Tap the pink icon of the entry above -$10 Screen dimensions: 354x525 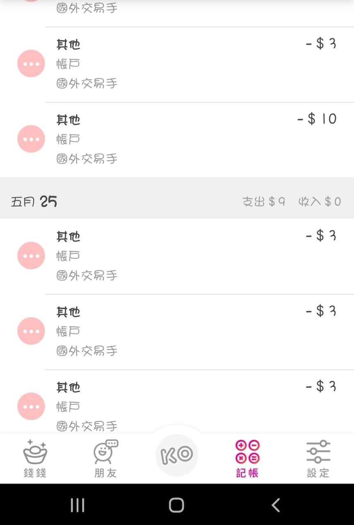click(x=31, y=64)
